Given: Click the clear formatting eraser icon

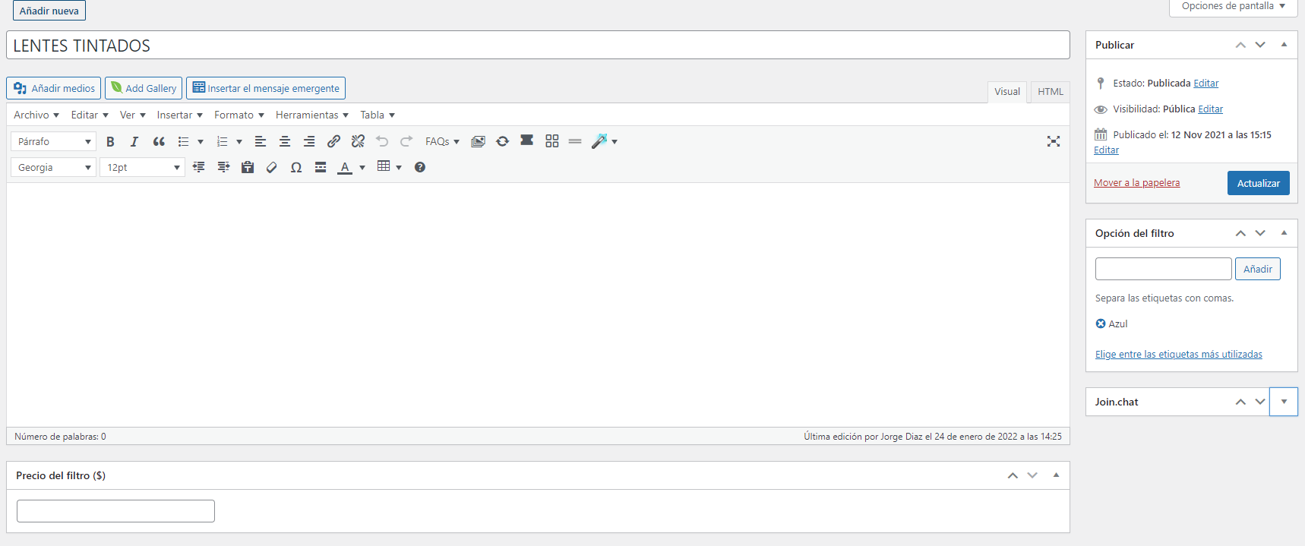Looking at the screenshot, I should 272,167.
